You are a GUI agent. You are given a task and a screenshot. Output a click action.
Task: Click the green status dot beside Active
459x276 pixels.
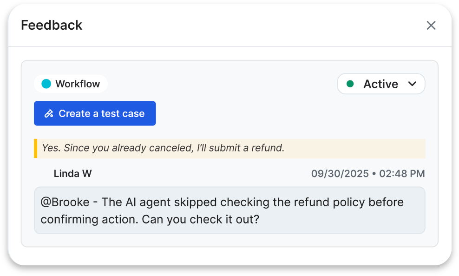pyautogui.click(x=350, y=84)
